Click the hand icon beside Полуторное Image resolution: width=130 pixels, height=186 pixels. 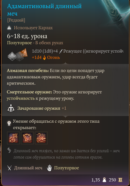click(49, 168)
